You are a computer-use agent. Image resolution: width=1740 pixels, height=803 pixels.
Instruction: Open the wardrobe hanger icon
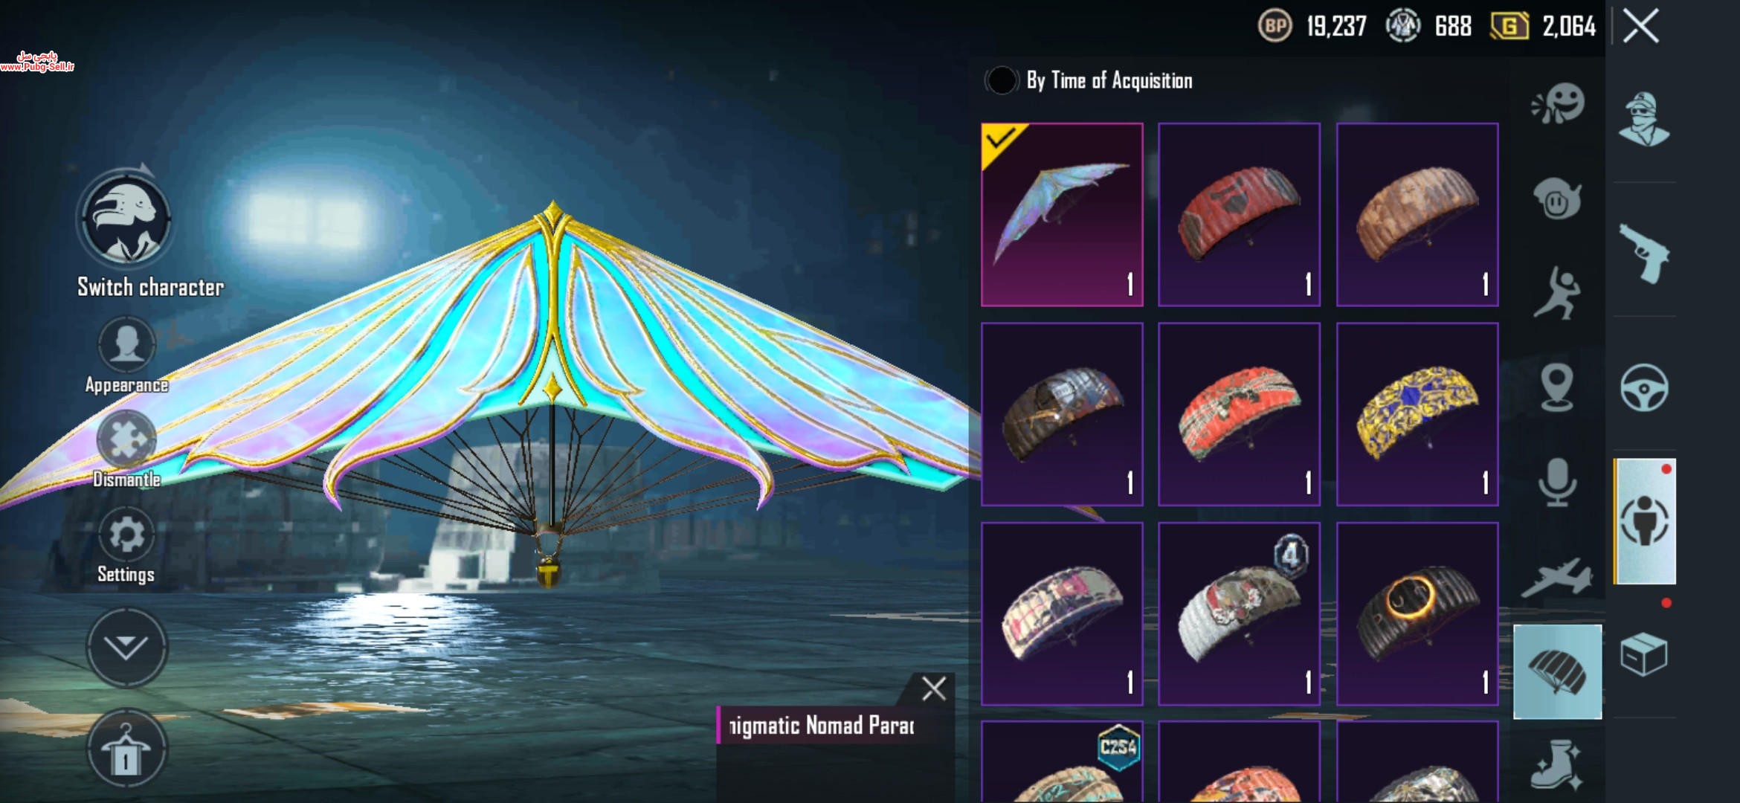[126, 749]
